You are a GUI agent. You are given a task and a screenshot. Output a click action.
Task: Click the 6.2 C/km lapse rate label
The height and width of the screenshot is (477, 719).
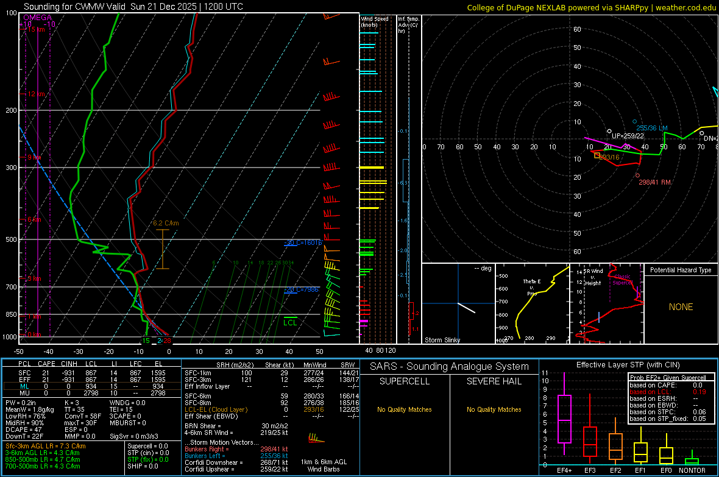pyautogui.click(x=166, y=224)
